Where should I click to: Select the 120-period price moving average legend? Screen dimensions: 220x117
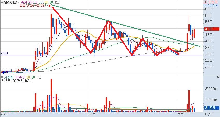[x=57, y=2]
